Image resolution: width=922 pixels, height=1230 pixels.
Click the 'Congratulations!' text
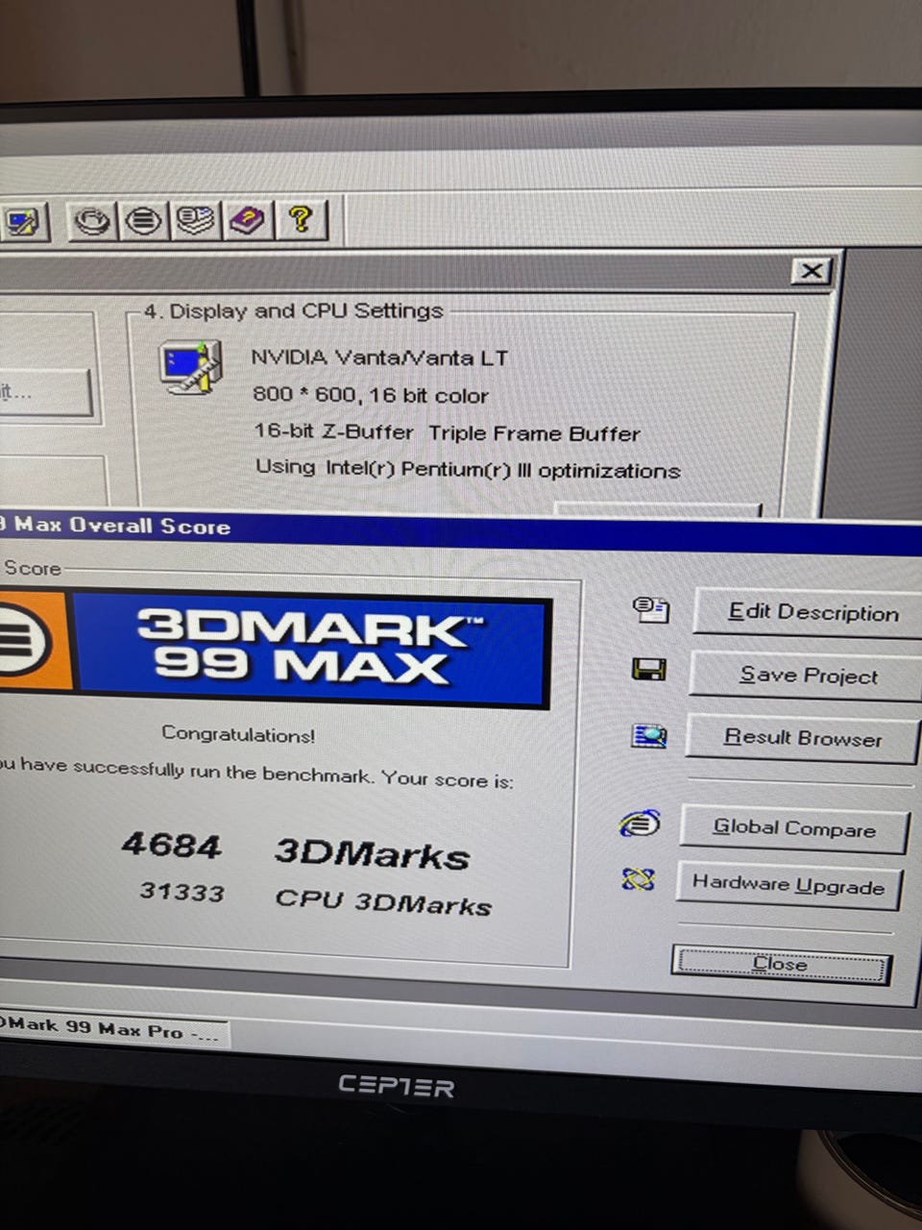coord(238,735)
